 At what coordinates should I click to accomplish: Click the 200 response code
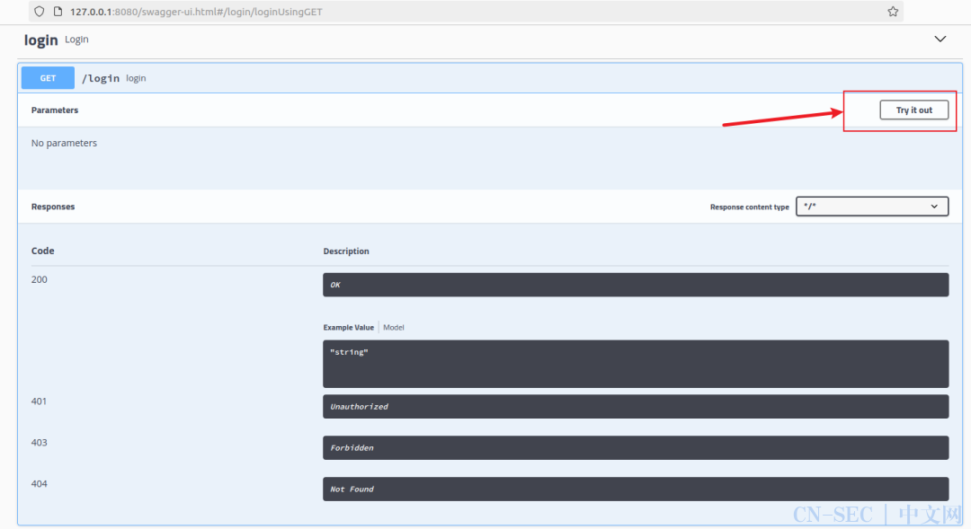tap(39, 279)
